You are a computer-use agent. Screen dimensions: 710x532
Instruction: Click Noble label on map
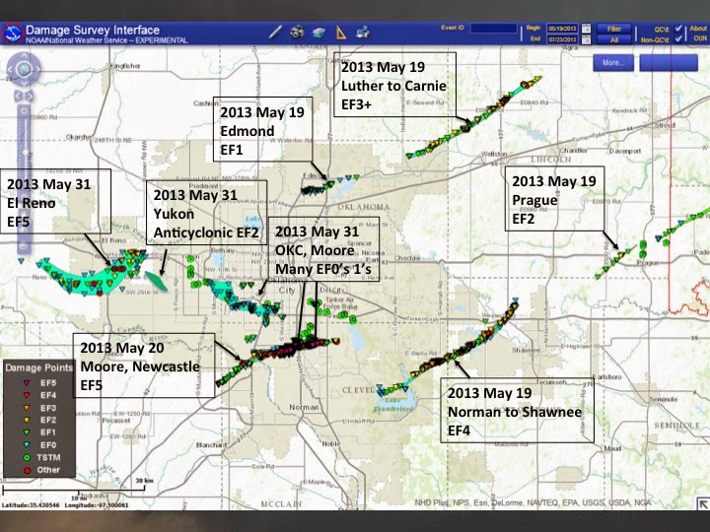point(331,443)
